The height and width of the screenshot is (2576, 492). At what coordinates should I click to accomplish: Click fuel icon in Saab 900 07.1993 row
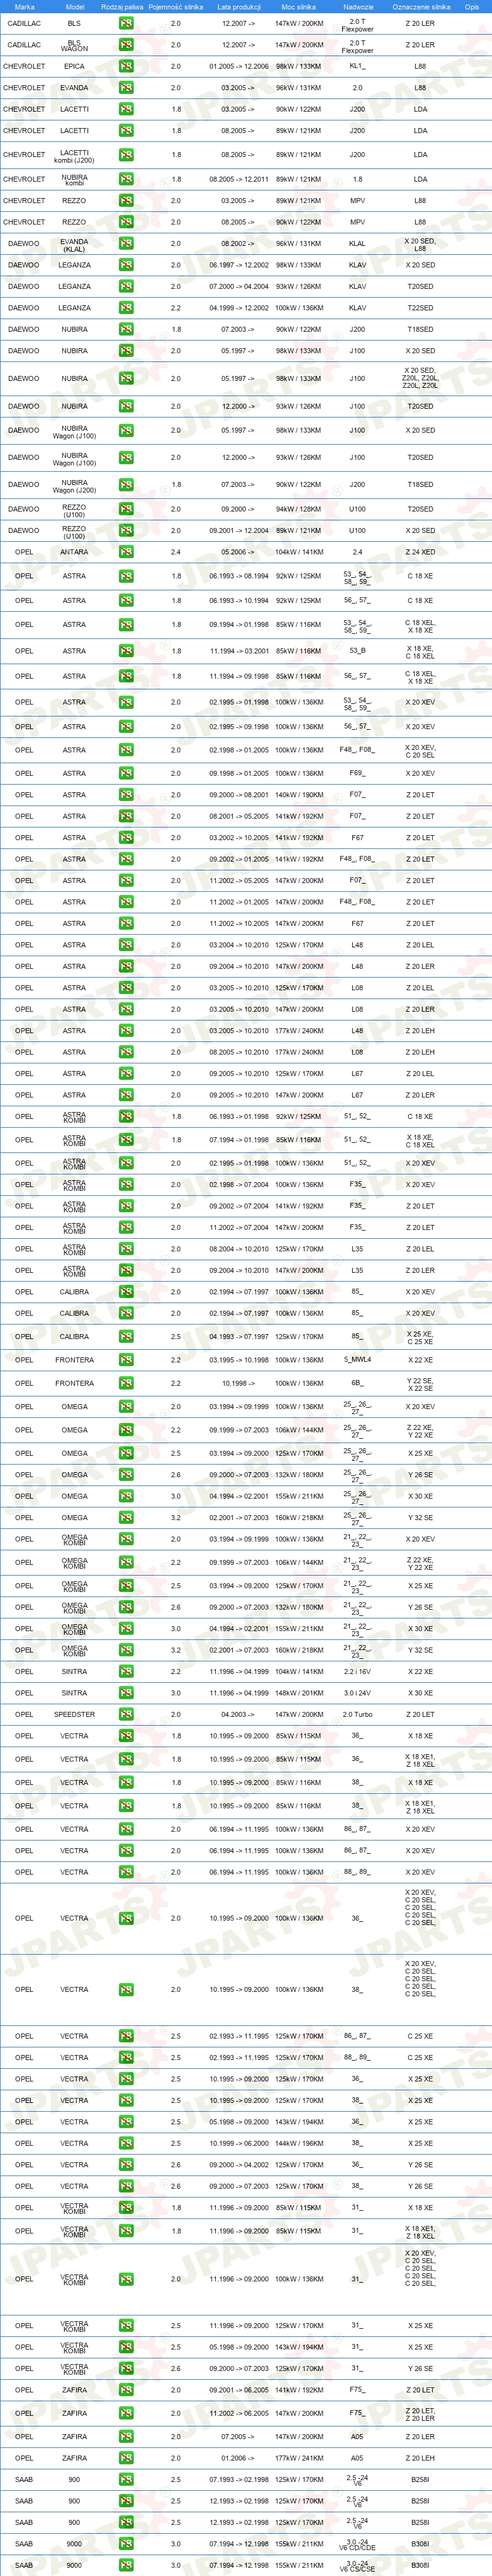(x=126, y=2480)
